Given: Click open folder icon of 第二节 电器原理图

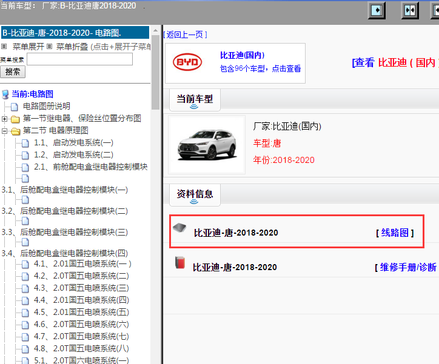Looking at the screenshot, I should [x=16, y=131].
